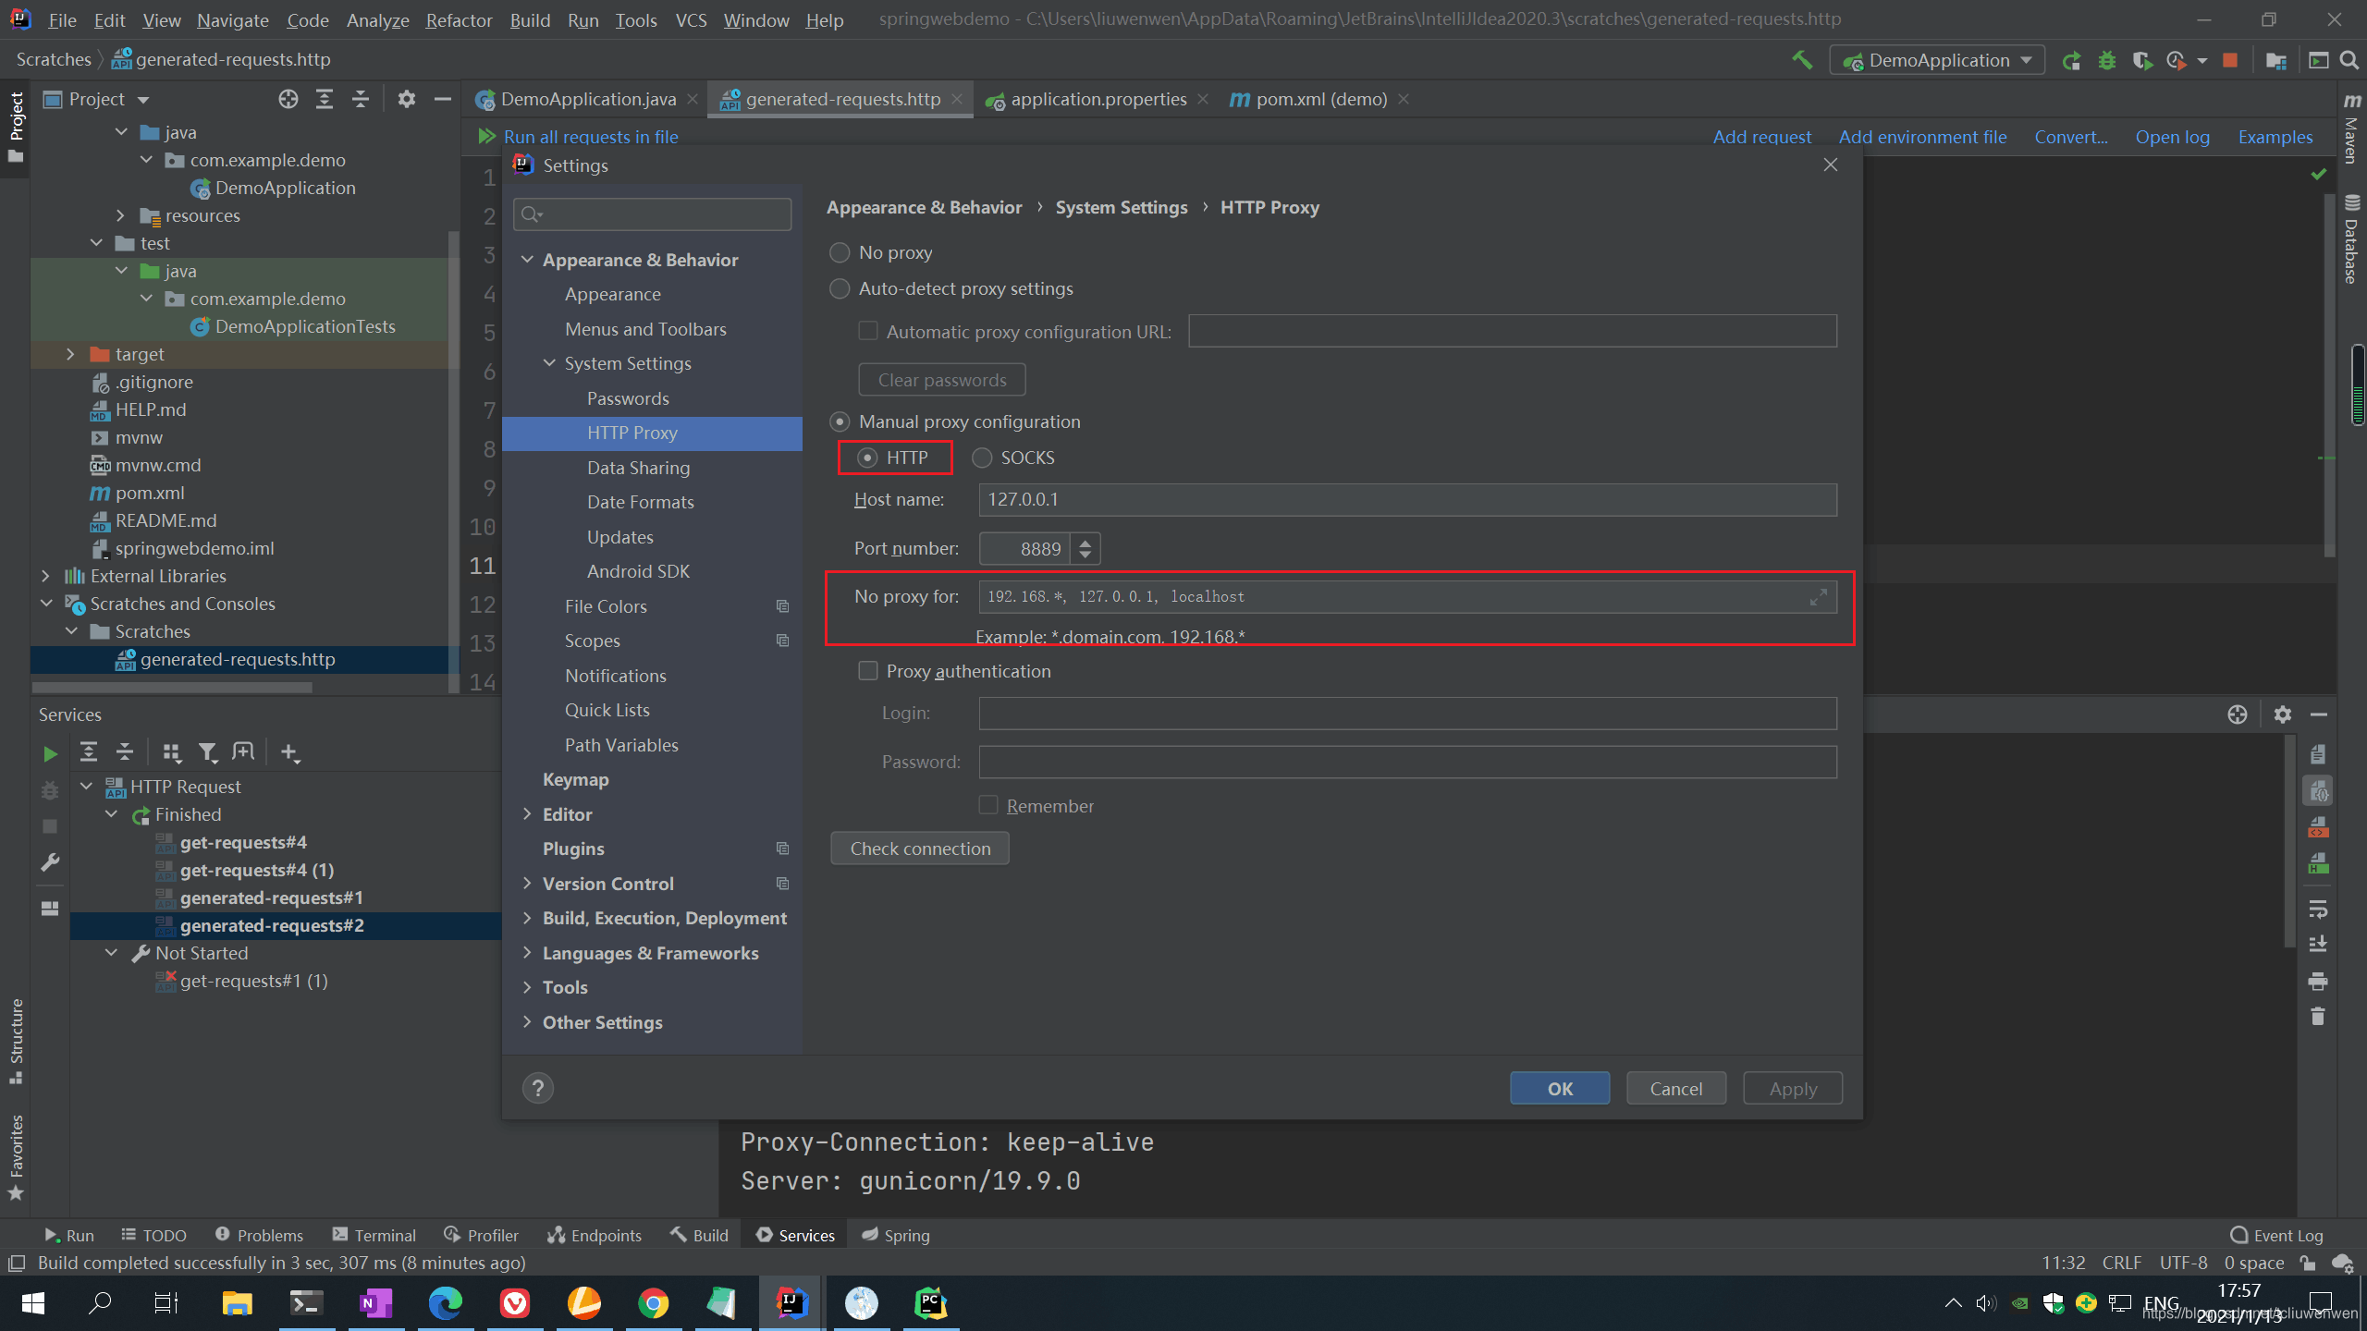Open the Navigate menu

click(x=232, y=19)
